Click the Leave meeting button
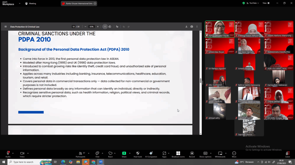Viewport: 295px width, 165px height. click(288, 154)
